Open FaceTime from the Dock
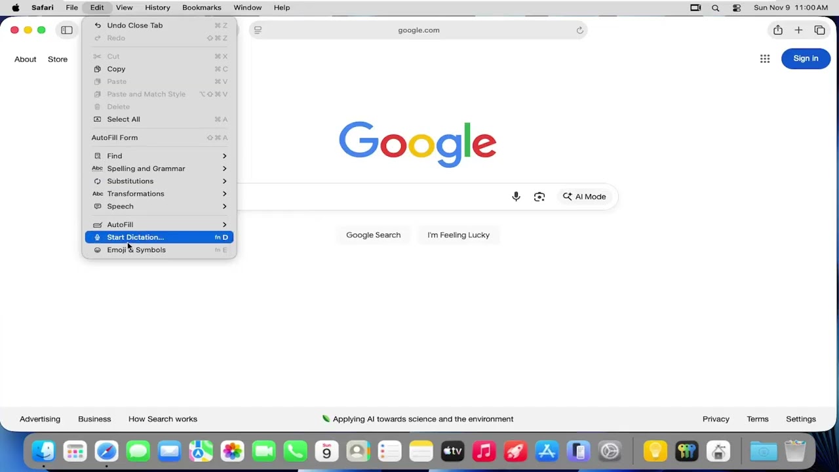This screenshot has width=839, height=472. [264, 451]
